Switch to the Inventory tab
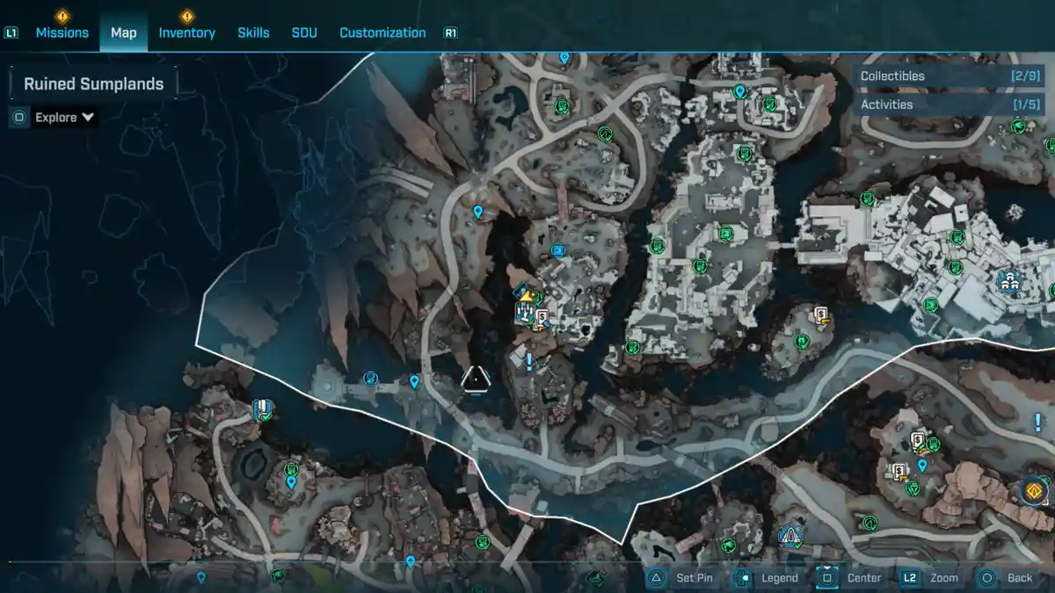 186,33
